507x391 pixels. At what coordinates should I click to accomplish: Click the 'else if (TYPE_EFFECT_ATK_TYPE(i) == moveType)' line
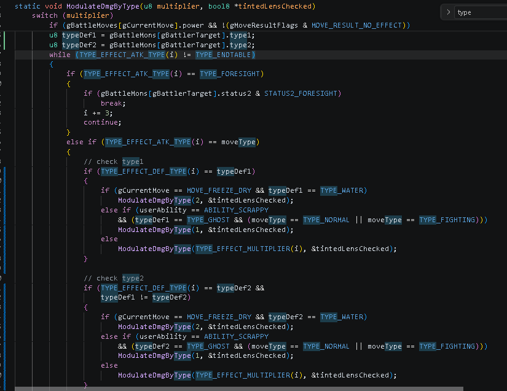click(163, 142)
